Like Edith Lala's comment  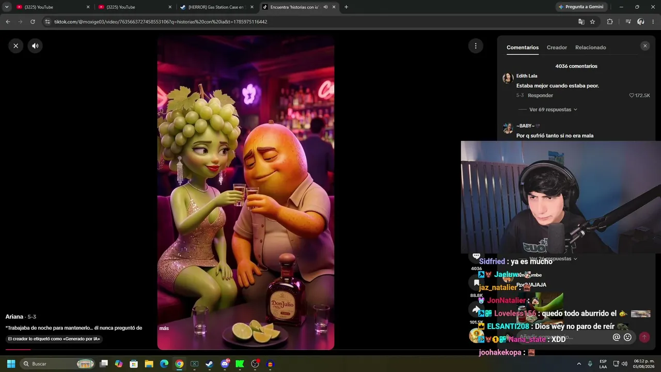click(632, 96)
